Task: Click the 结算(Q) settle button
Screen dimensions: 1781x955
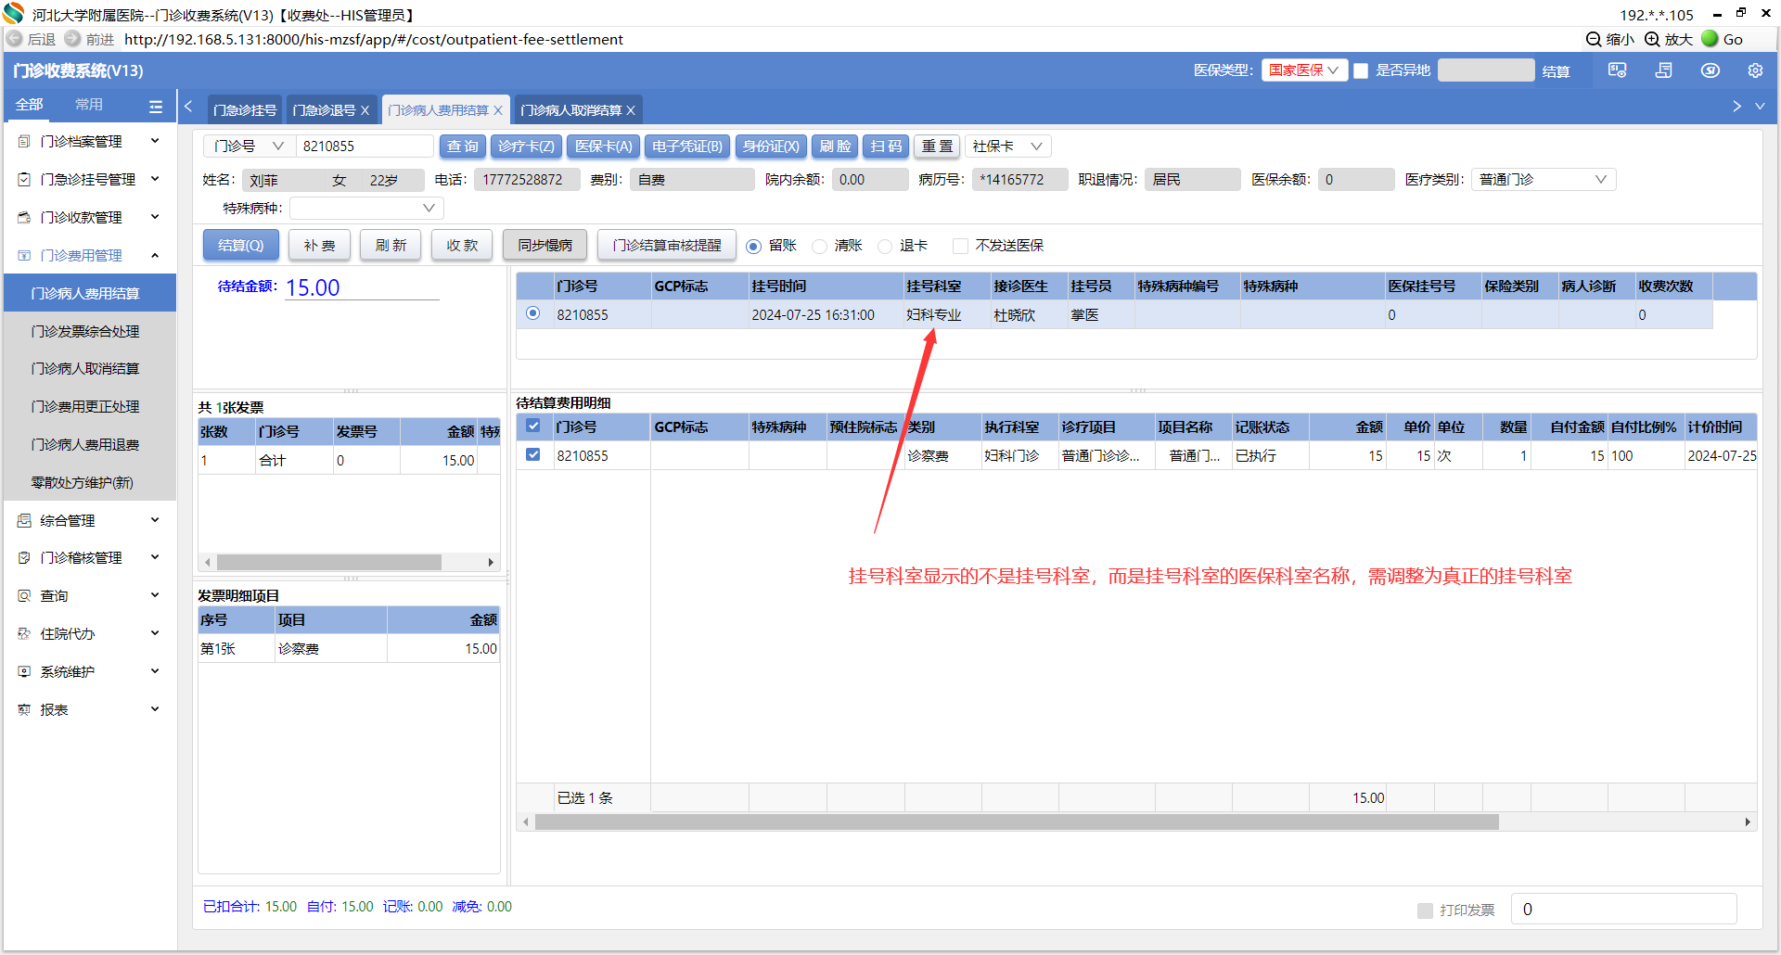Action: [241, 246]
